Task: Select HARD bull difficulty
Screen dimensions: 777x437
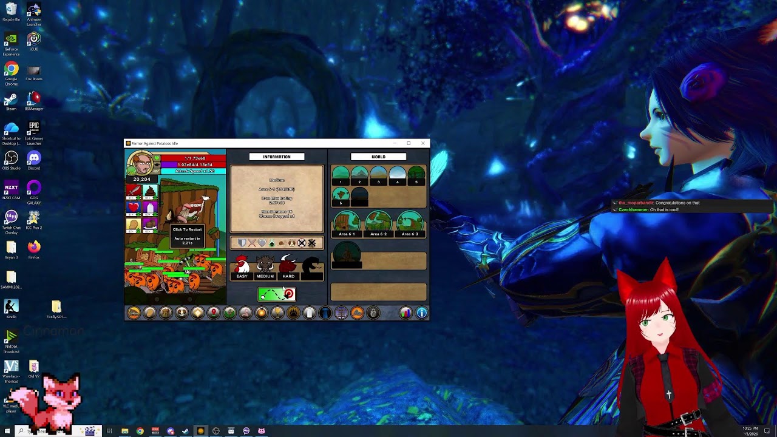Action: point(288,268)
